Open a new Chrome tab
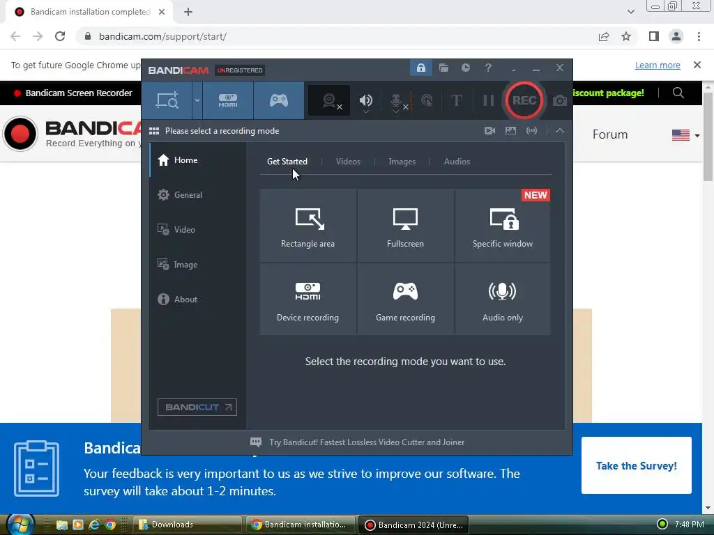The height and width of the screenshot is (535, 714). 188,12
